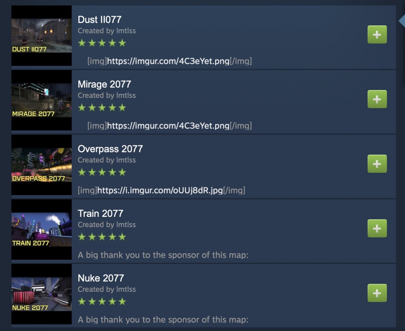Click the star rating of Train 2077
The height and width of the screenshot is (331, 405).
click(102, 237)
